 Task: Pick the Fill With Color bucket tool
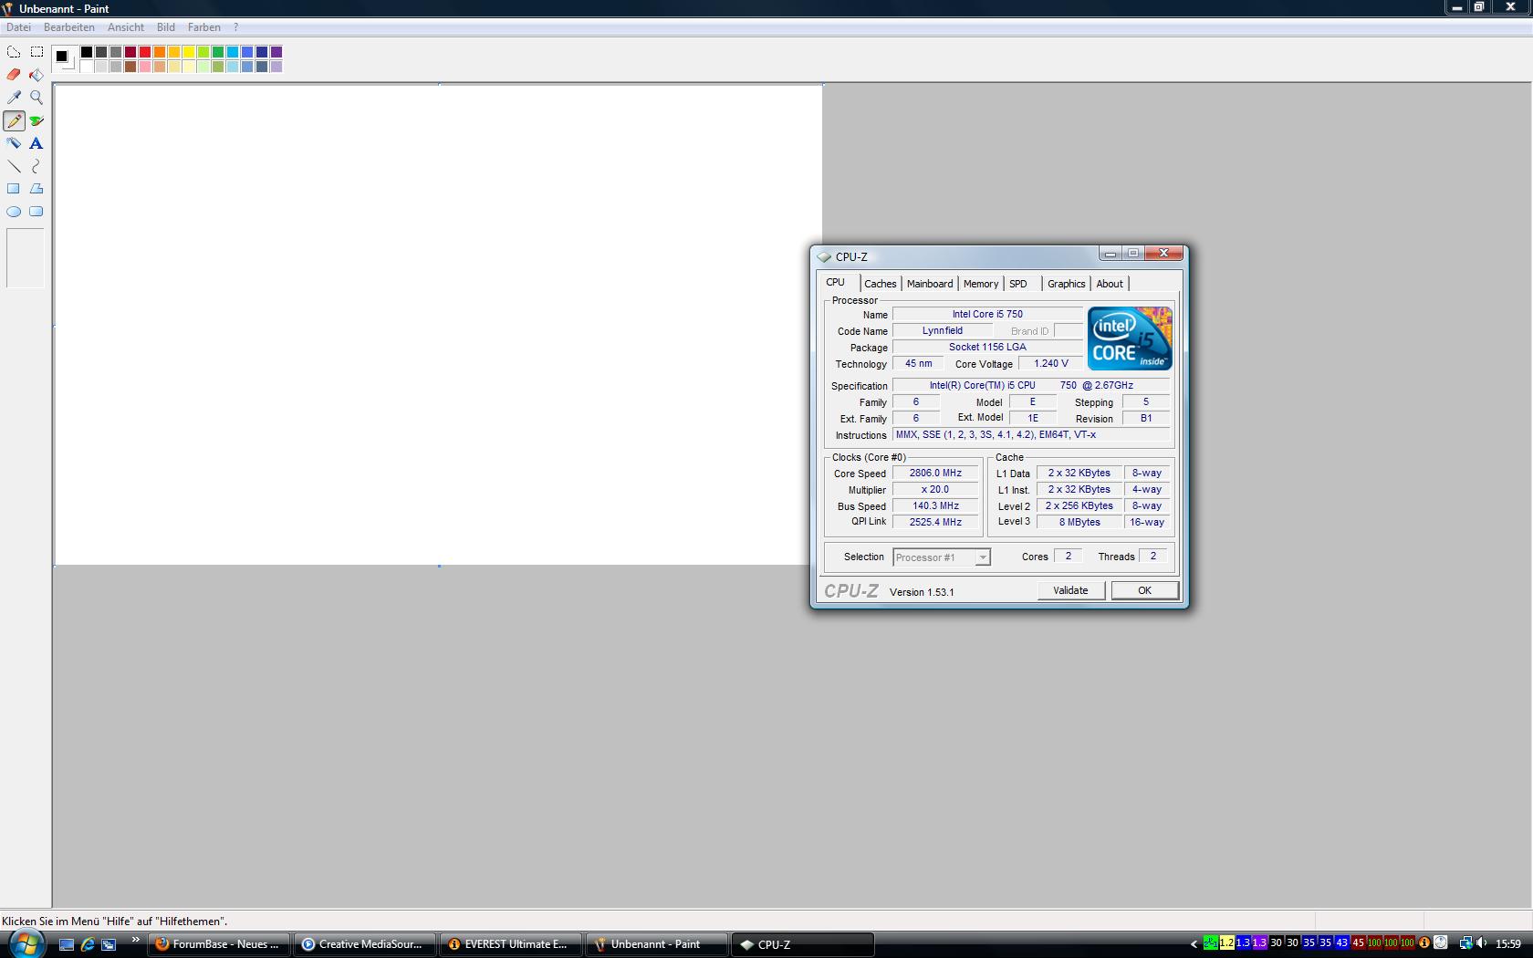[x=36, y=75]
